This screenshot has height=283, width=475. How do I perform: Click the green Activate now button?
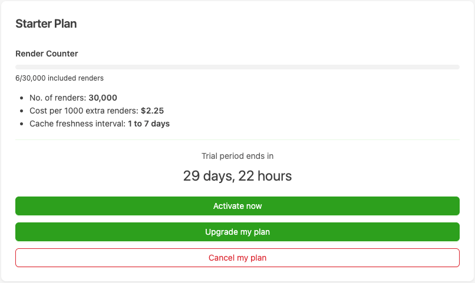point(237,206)
